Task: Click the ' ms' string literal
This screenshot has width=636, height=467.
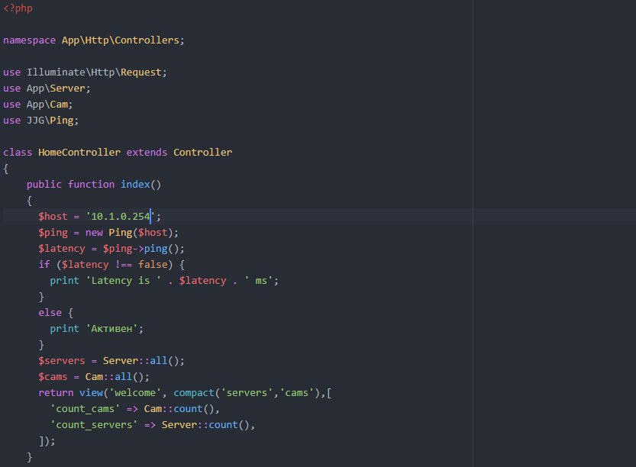Action: click(258, 281)
